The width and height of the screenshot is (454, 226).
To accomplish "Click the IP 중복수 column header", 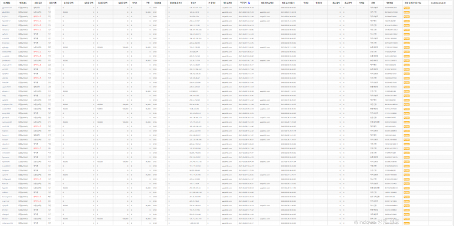I will pyautogui.click(x=211, y=3).
